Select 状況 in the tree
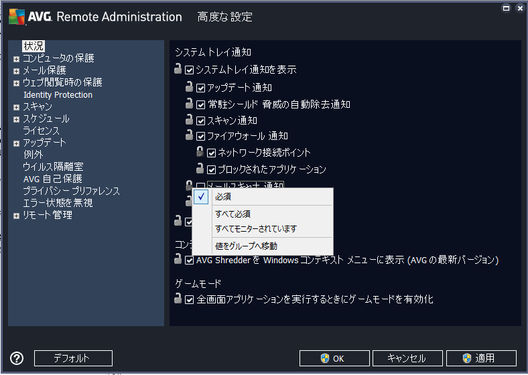528x375 pixels. pyautogui.click(x=34, y=46)
